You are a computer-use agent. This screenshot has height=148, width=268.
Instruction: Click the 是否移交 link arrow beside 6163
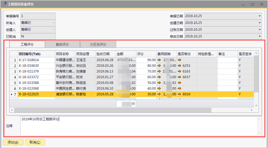179,71
